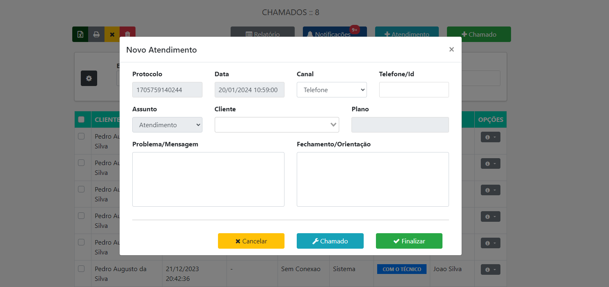This screenshot has height=287, width=609.
Task: Open the Assunto dropdown
Action: tap(167, 125)
